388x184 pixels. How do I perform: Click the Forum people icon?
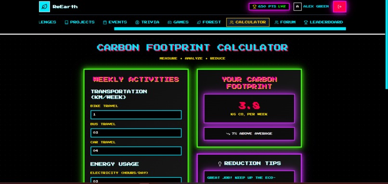(x=276, y=22)
